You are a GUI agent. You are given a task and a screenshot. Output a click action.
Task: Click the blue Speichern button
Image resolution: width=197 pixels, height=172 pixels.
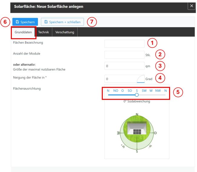coord(25,22)
